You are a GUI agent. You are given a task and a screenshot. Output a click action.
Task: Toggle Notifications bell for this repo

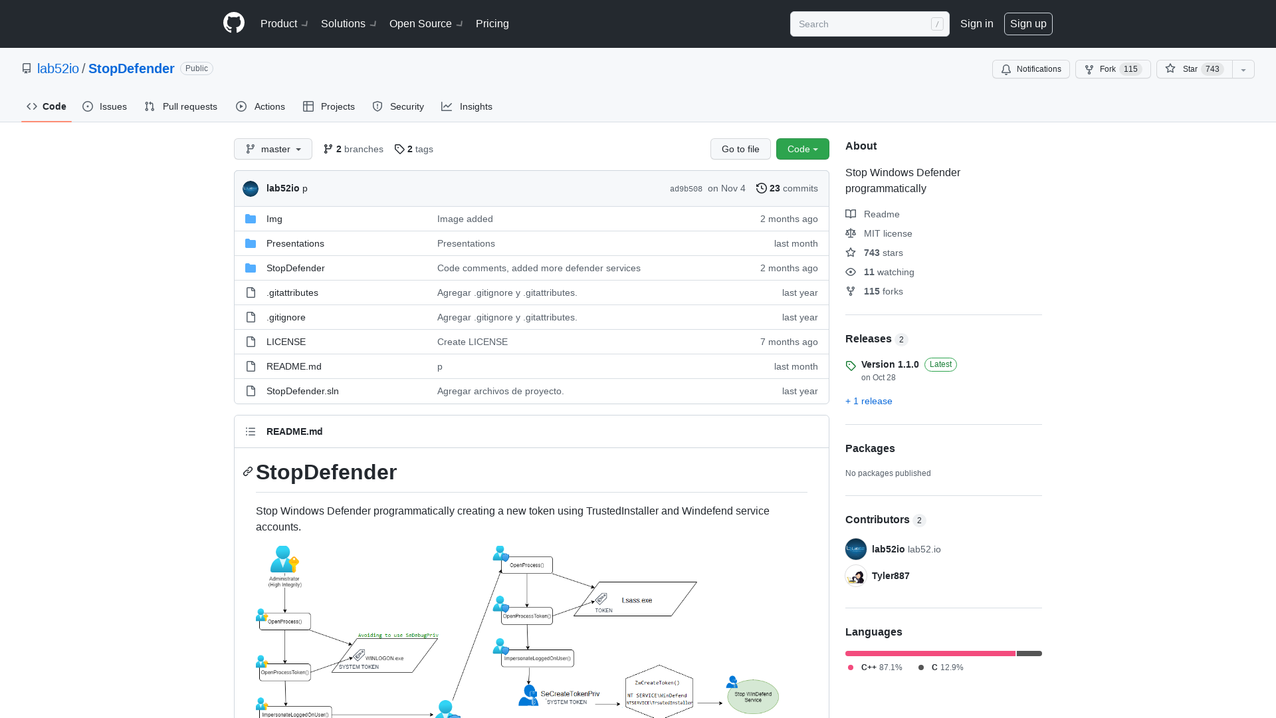point(1031,69)
